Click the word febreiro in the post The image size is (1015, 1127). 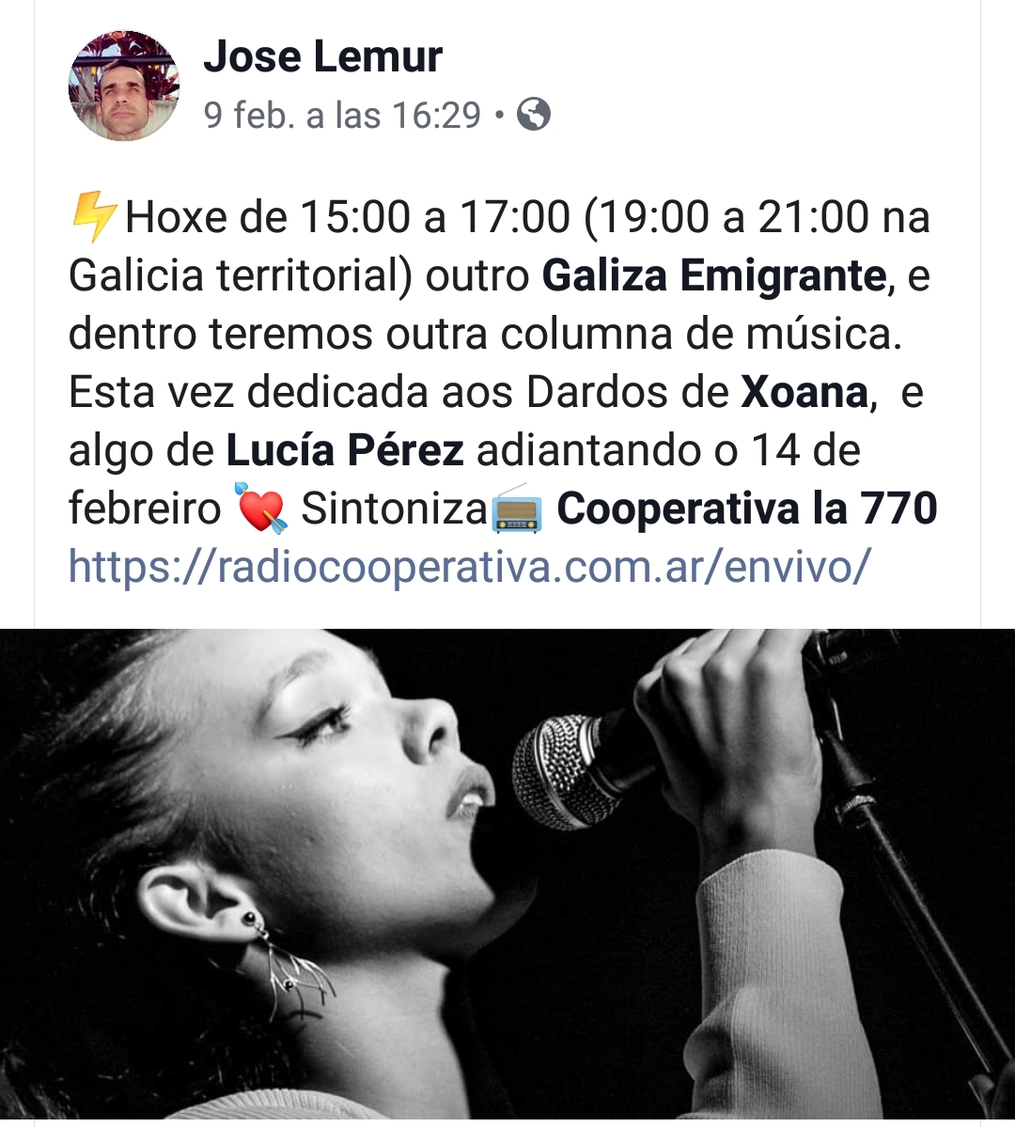tap(145, 509)
